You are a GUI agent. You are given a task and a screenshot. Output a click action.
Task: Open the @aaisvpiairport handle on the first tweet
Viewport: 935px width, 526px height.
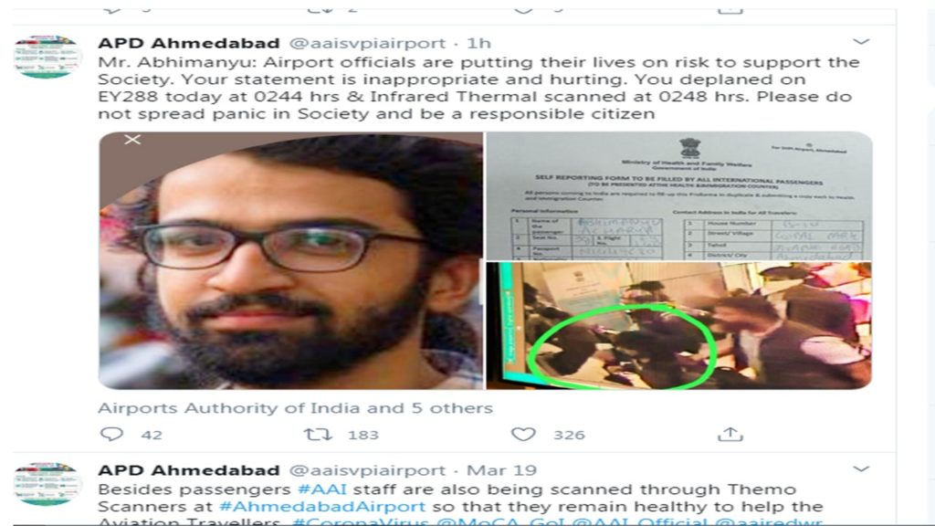tap(367, 44)
